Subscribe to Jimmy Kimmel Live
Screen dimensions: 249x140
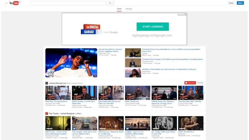point(190,83)
